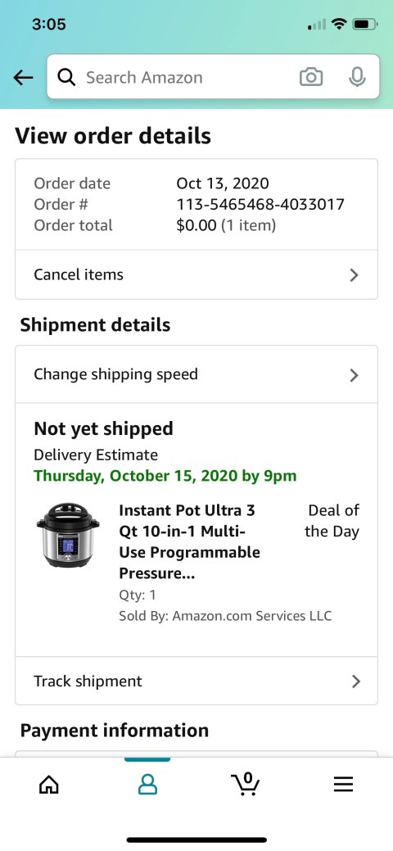Open camera search icon
This screenshot has width=393, height=851.
311,77
